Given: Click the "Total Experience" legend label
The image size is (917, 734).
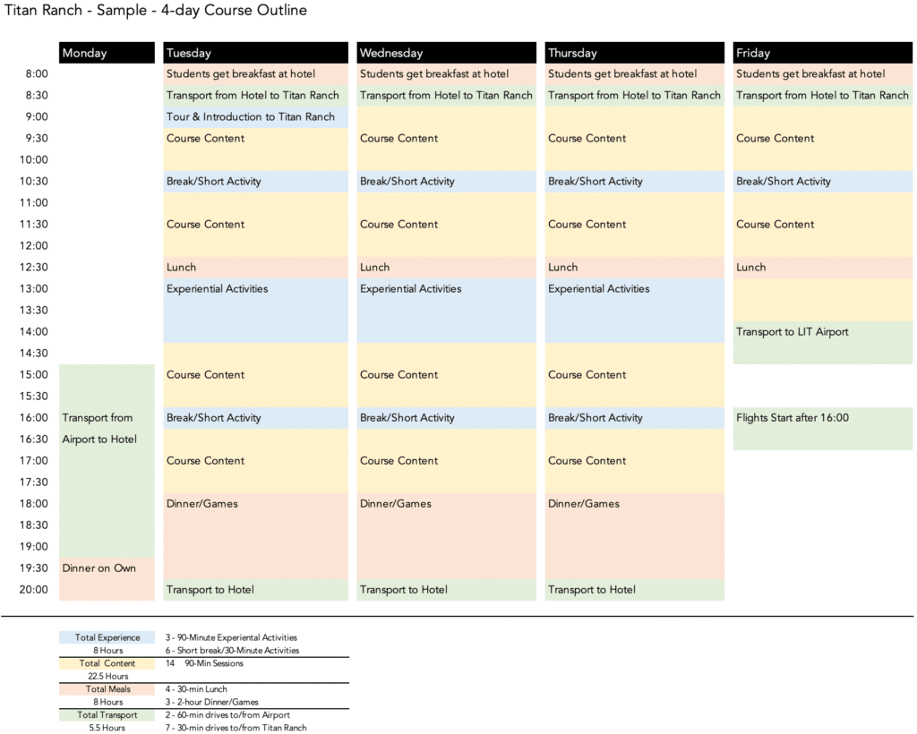Looking at the screenshot, I should (107, 637).
